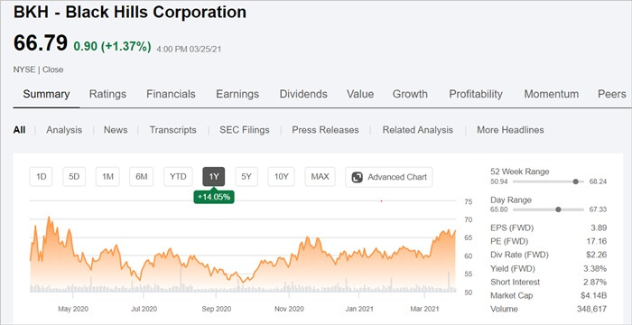Open the Ratings tab
The image size is (632, 325).
(107, 95)
